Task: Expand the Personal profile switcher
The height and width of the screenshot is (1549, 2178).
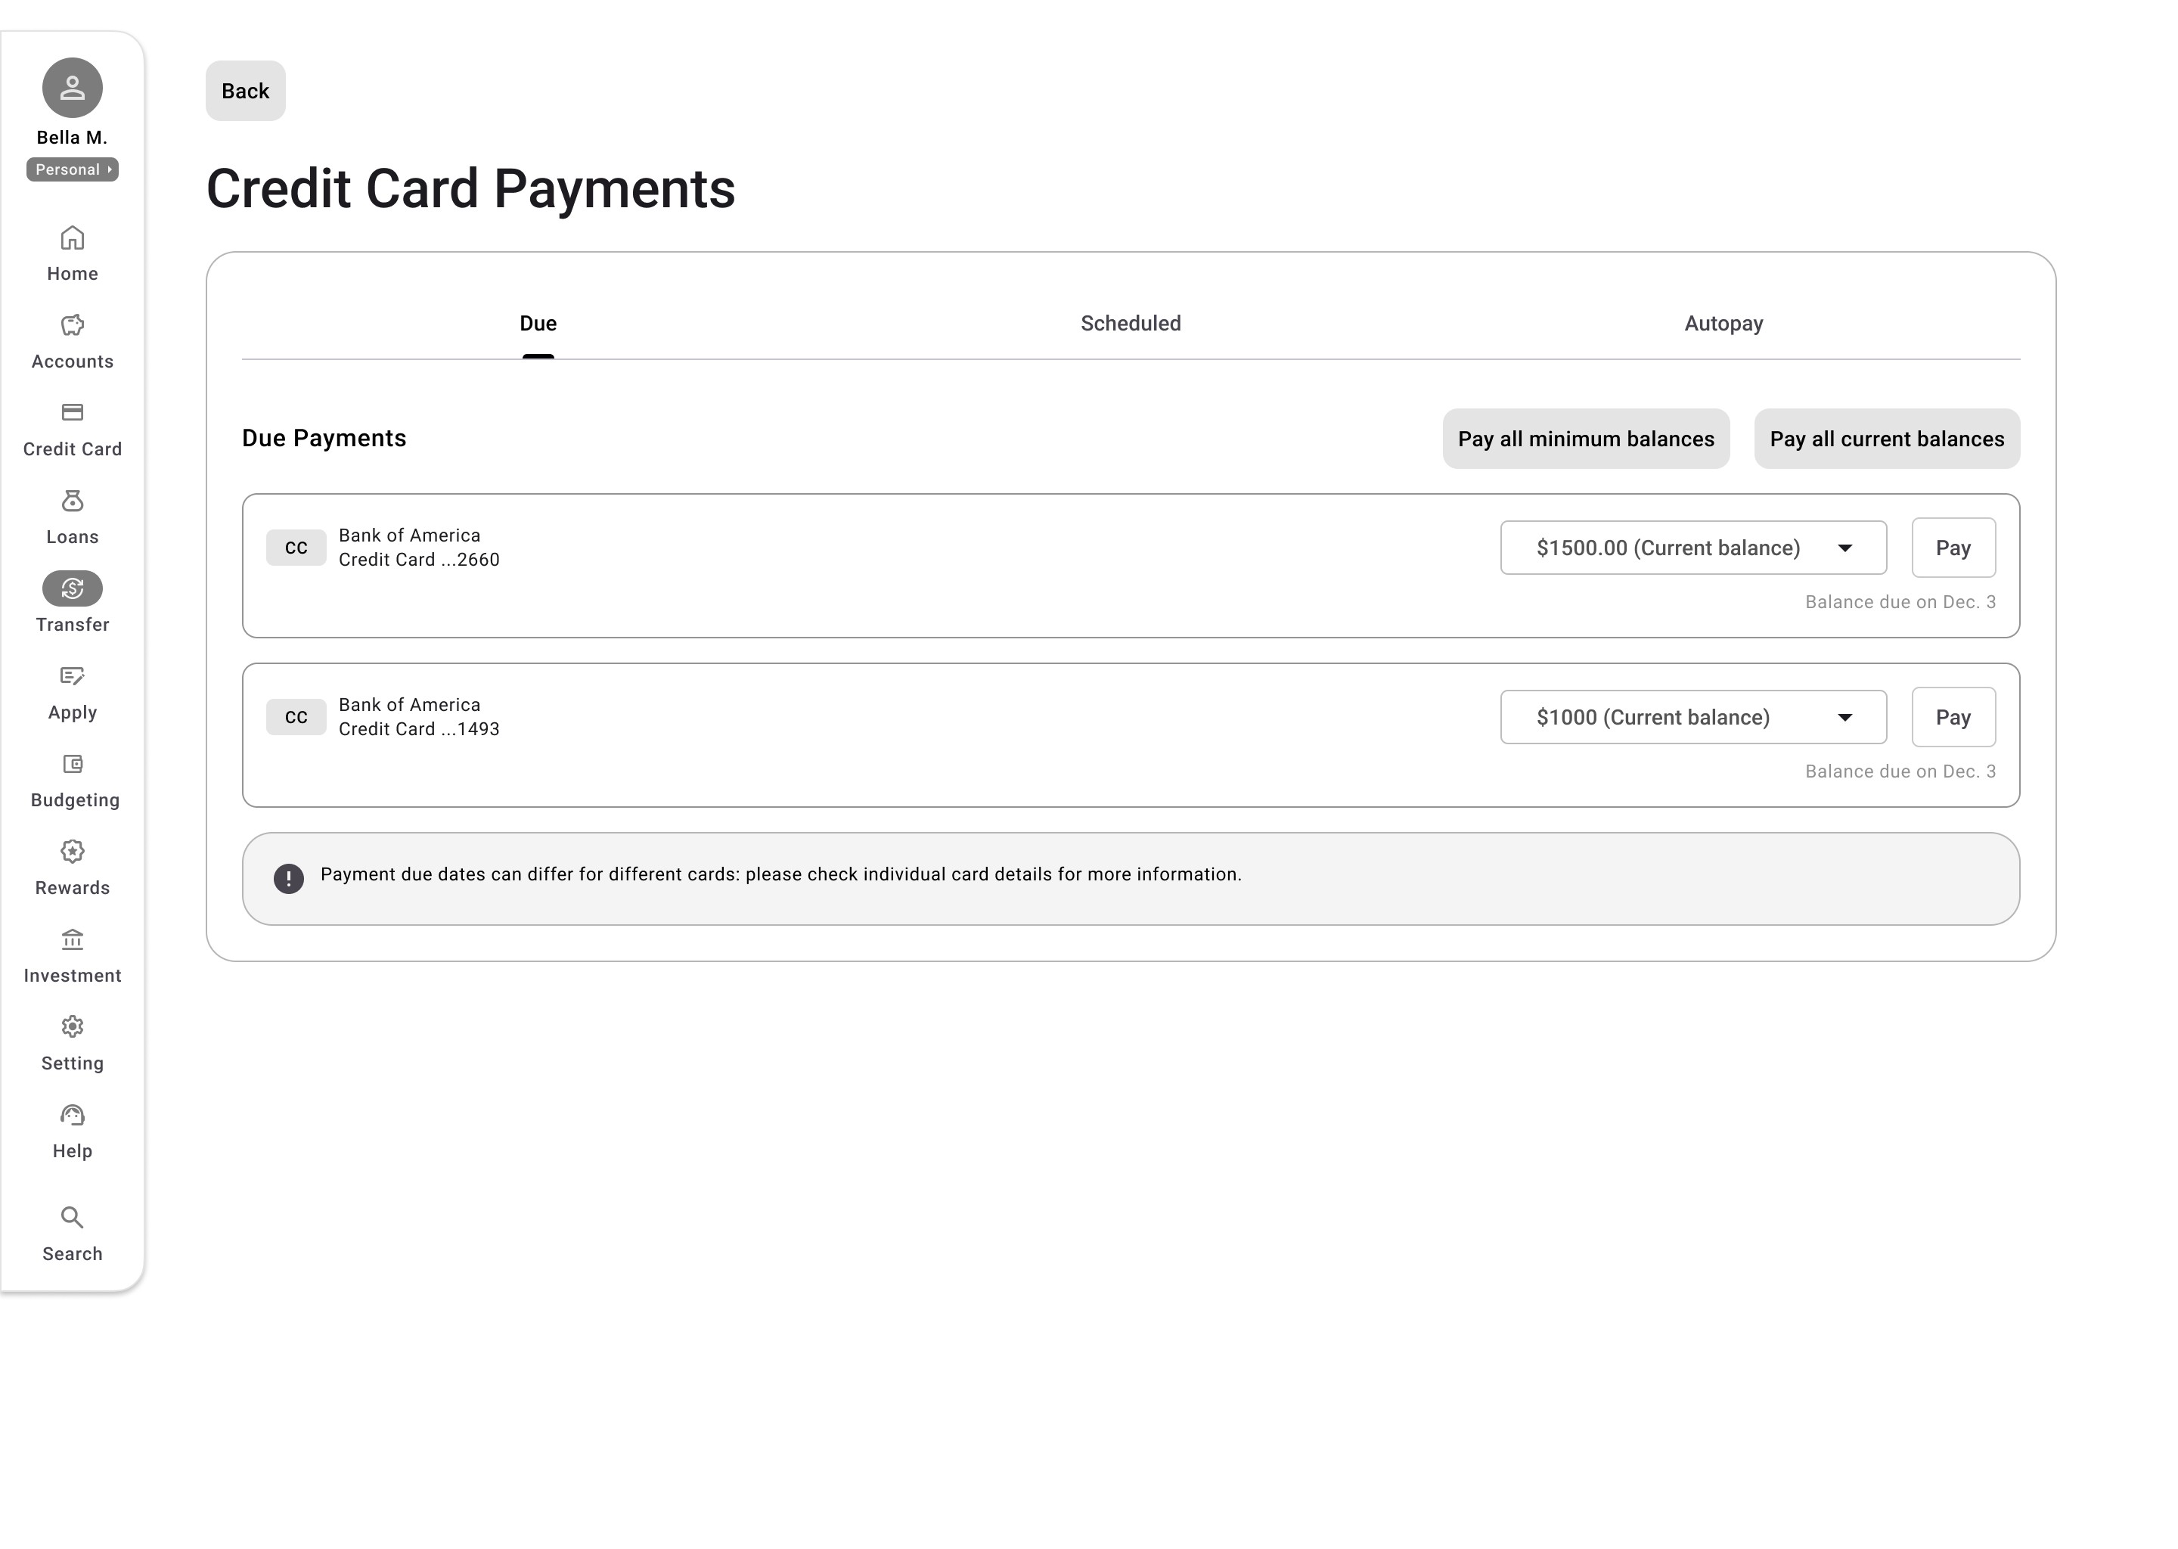Action: coord(73,169)
